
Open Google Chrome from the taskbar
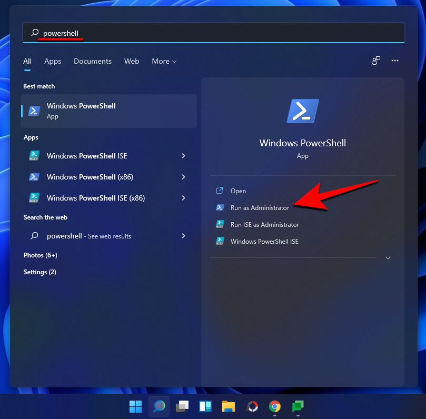[274, 406]
